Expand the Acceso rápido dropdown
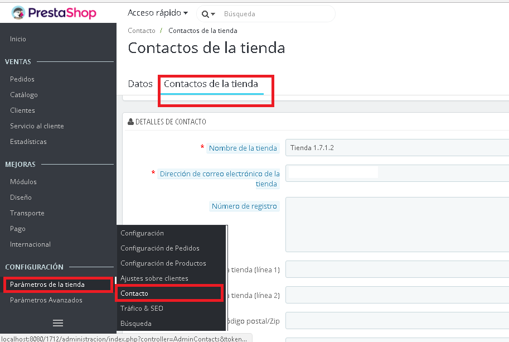509x342 pixels. point(157,12)
